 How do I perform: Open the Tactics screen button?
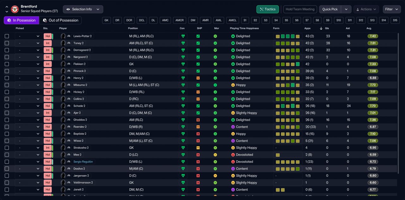[267, 9]
